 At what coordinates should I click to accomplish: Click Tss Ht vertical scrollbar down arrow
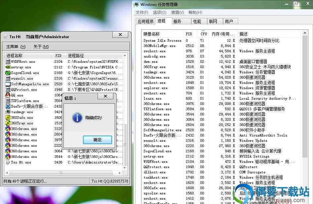[x=125, y=168]
